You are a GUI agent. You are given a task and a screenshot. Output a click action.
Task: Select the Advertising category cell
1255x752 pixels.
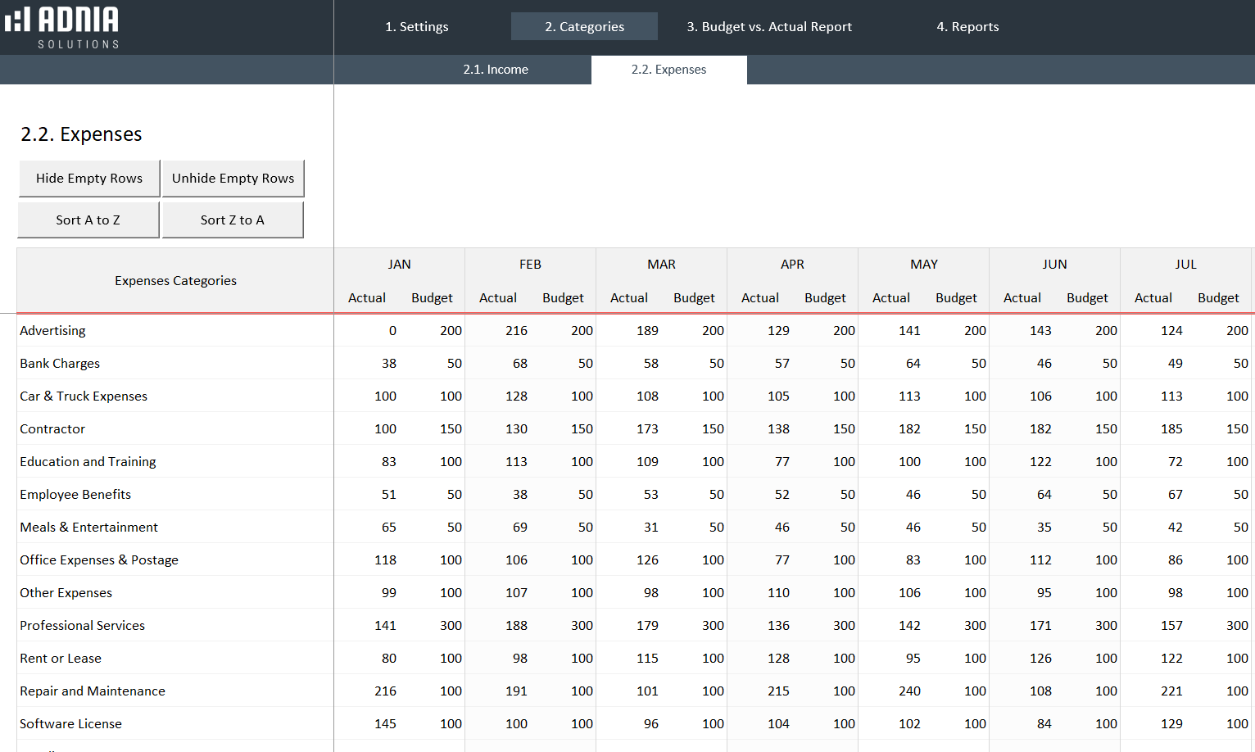[x=53, y=330]
